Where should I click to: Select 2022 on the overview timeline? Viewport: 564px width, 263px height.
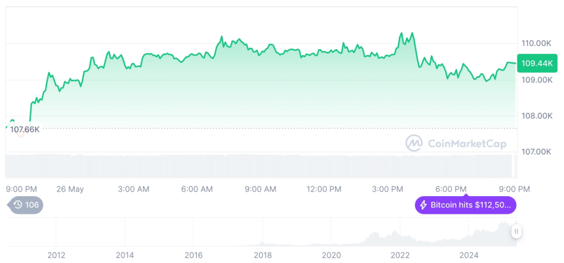click(x=400, y=255)
